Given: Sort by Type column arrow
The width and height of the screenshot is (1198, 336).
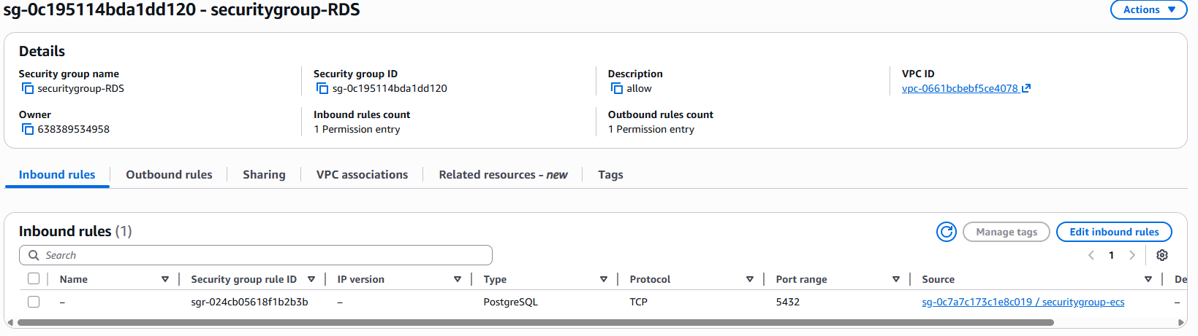Looking at the screenshot, I should click(604, 279).
